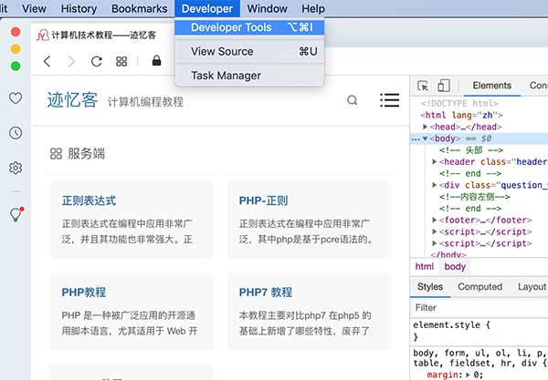Open bookmarks via sidebar heart icon
548x380 pixels.
[16, 98]
